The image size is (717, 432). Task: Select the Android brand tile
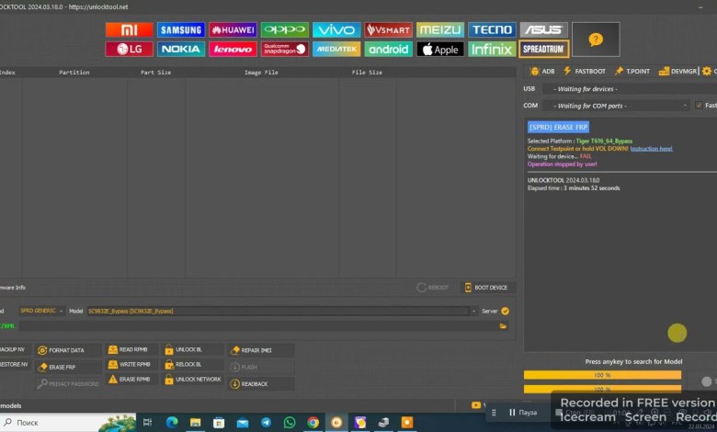pyautogui.click(x=388, y=49)
